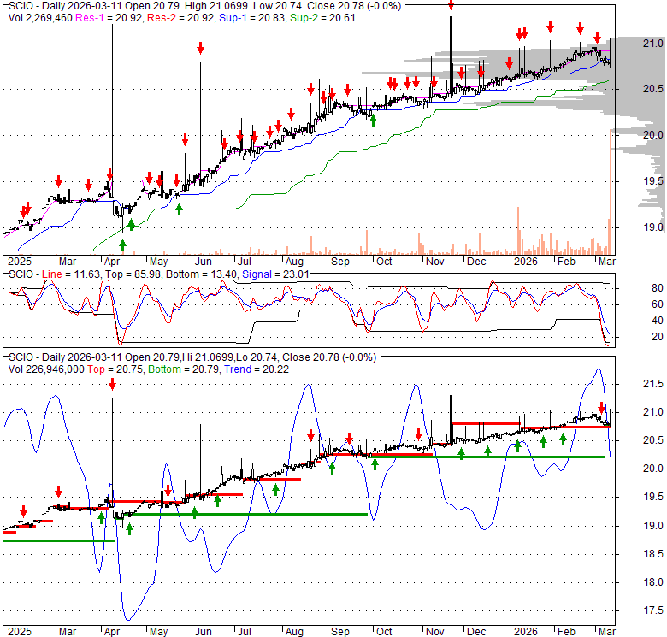This screenshot has height=637, width=667.
Task: Select the Jun month label on the time axis
Action: point(202,261)
